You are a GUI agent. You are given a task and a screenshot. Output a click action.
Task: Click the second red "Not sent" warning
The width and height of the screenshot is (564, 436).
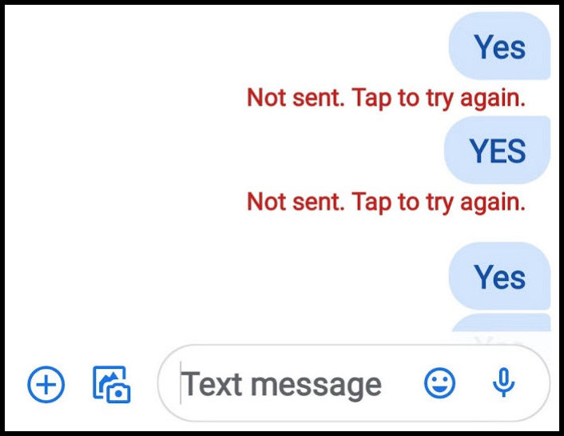(386, 201)
